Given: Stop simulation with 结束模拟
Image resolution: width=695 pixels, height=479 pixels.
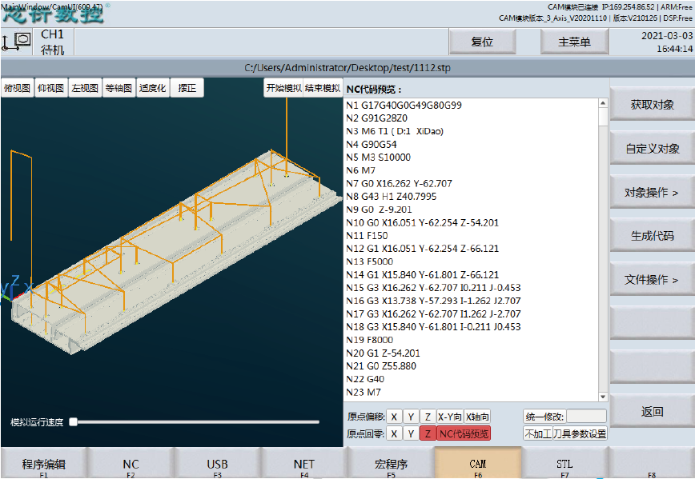Looking at the screenshot, I should click(323, 88).
